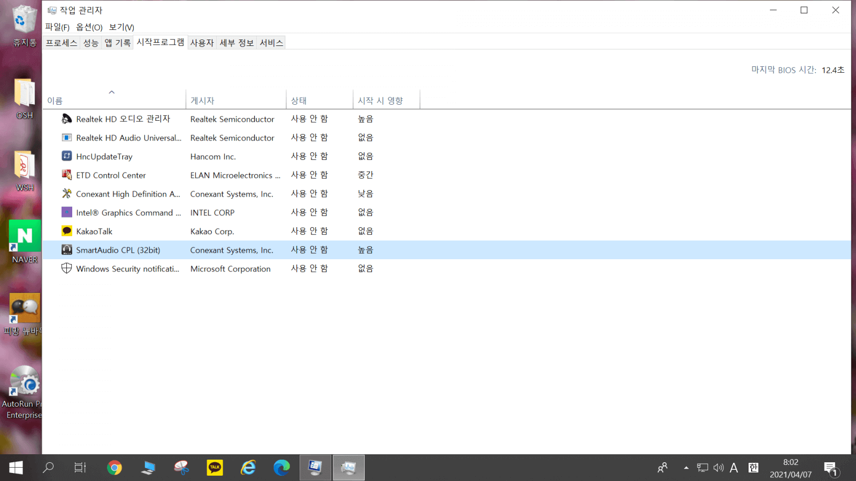Switch to the 서비스 tab

click(271, 43)
